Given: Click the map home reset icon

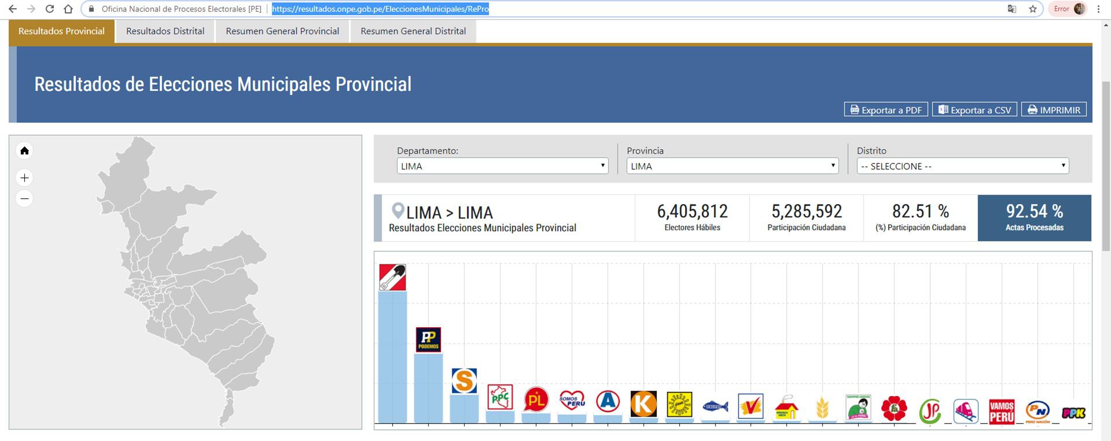Looking at the screenshot, I should click(x=24, y=151).
